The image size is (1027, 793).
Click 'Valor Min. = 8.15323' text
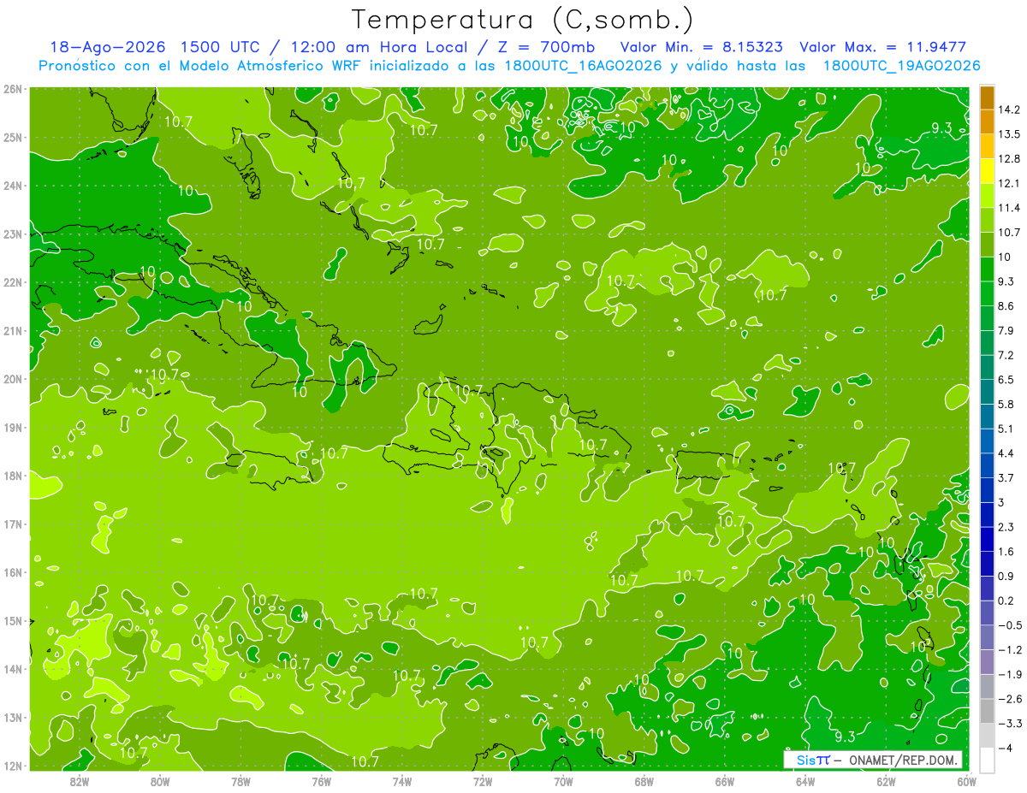click(701, 47)
